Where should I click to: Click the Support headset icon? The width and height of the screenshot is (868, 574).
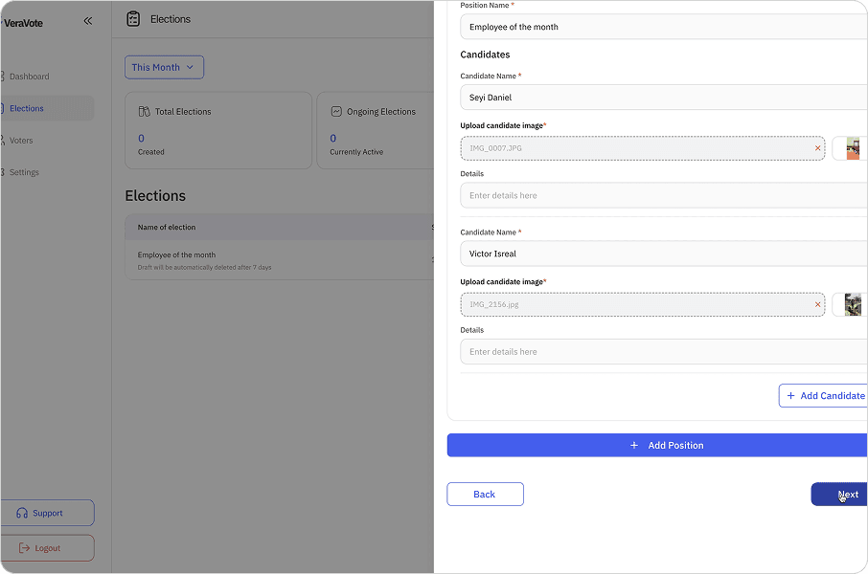coord(22,513)
